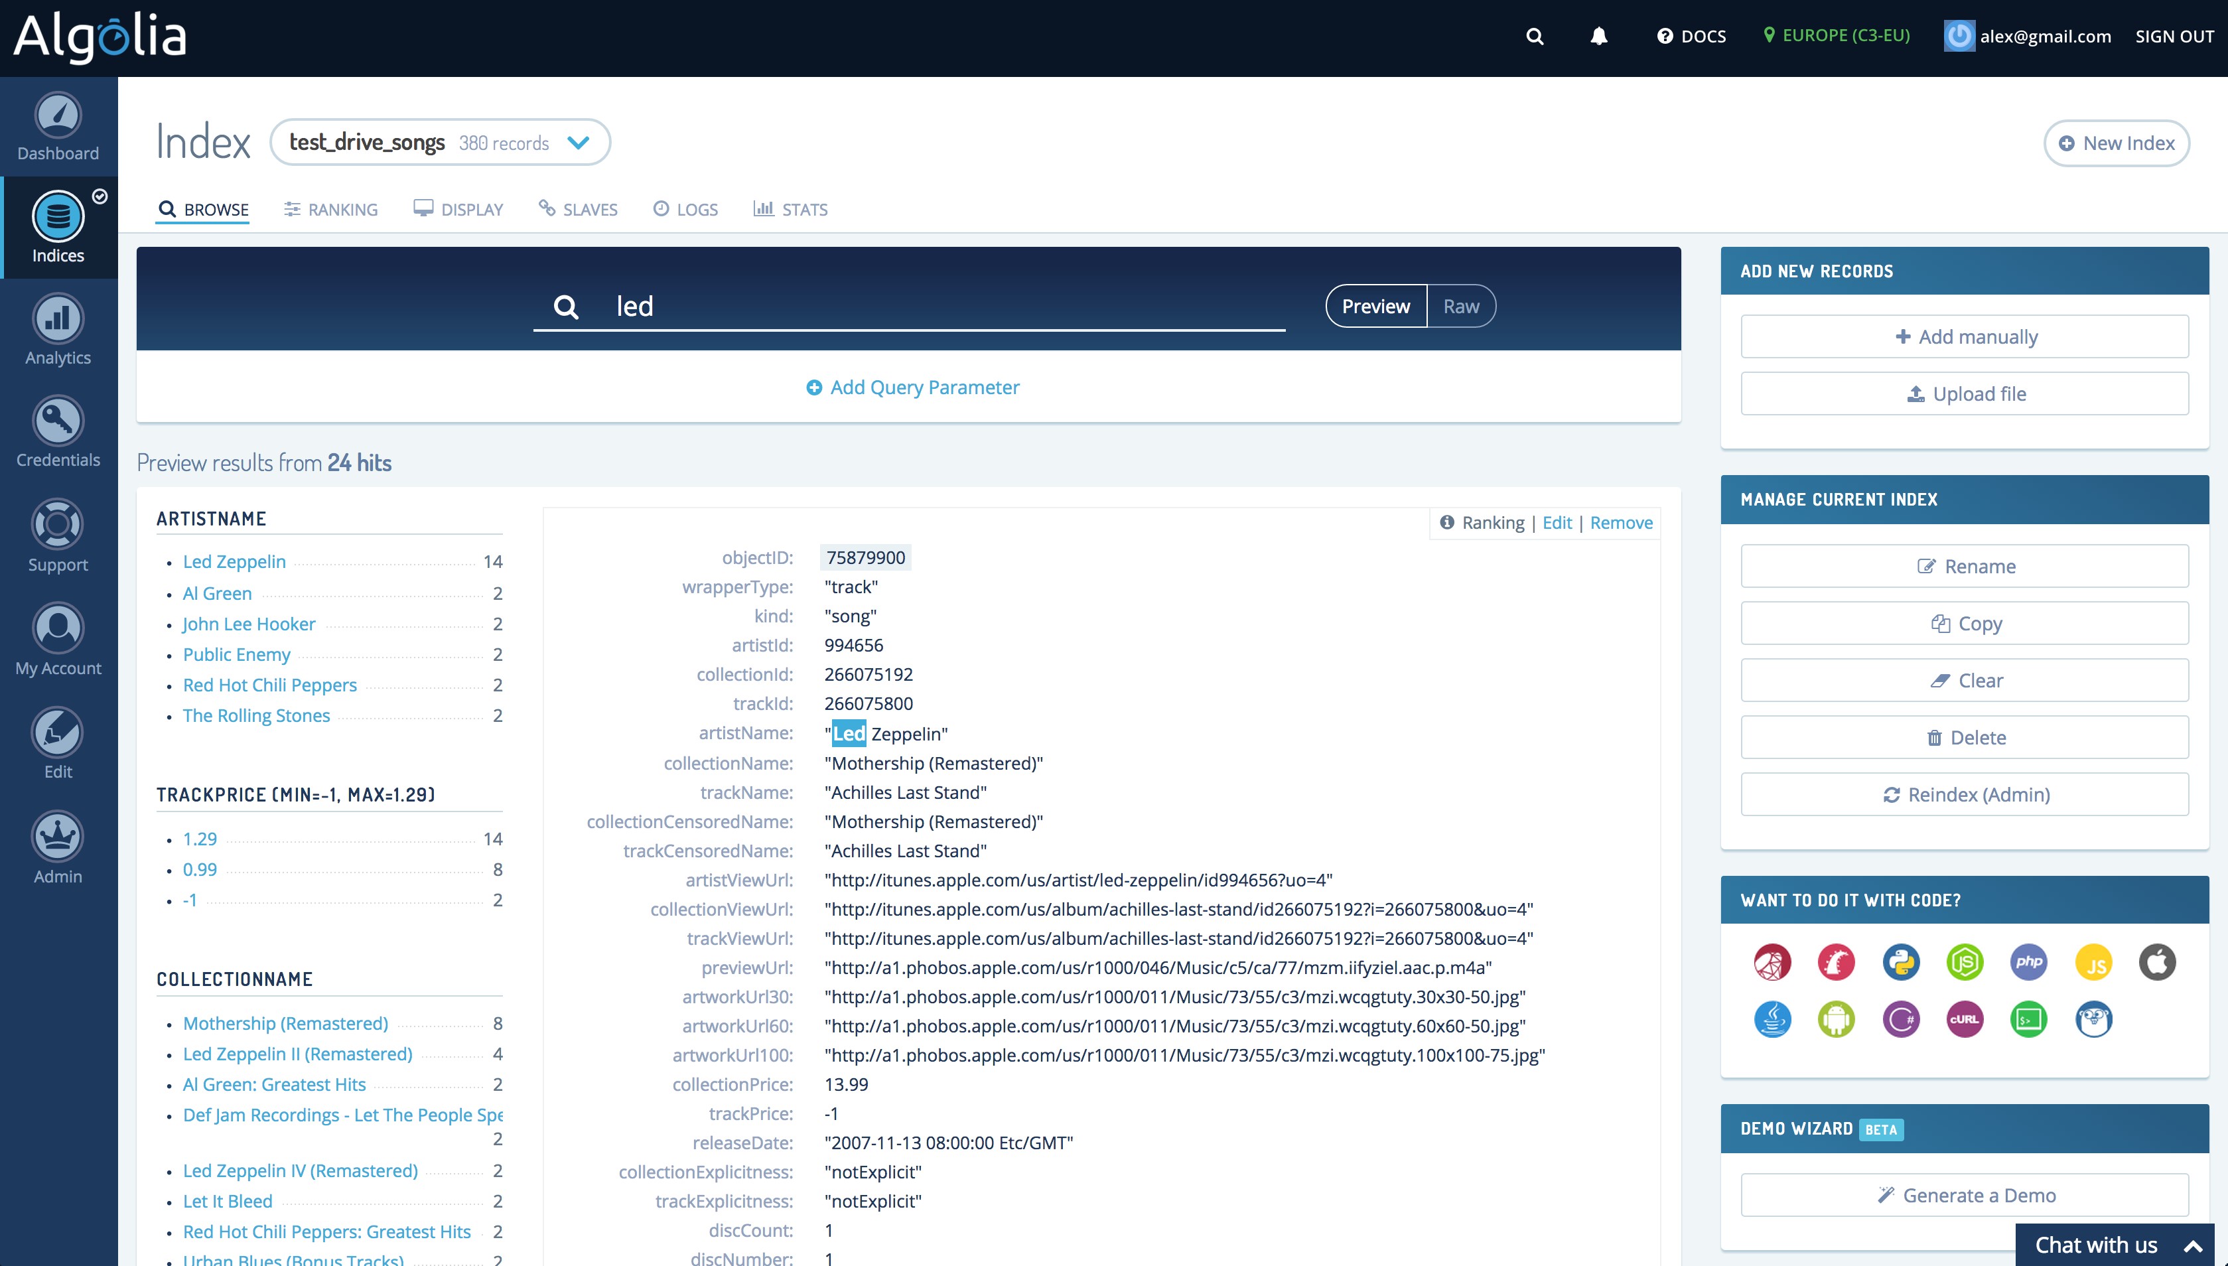Open the command line shell icon
This screenshot has width=2228, height=1266.
(x=2029, y=1019)
